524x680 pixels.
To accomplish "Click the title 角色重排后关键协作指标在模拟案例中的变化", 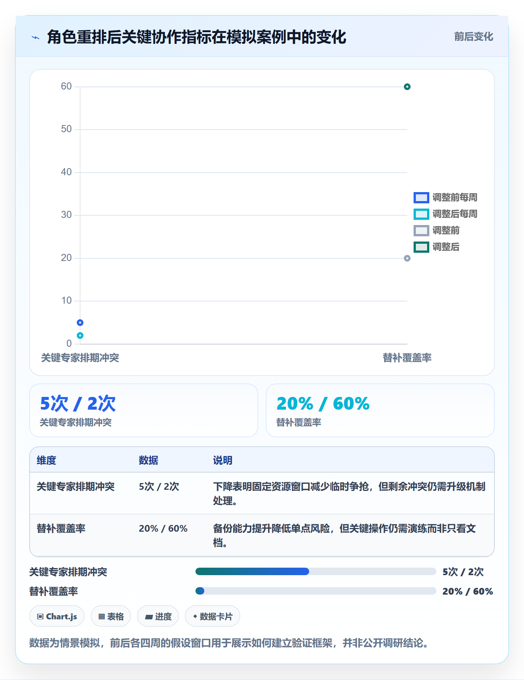I will 196,37.
